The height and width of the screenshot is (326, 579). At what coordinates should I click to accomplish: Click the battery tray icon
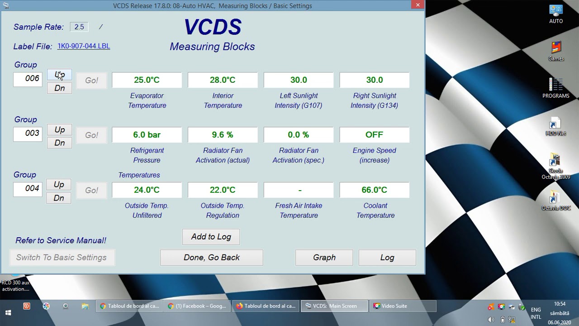[502, 320]
